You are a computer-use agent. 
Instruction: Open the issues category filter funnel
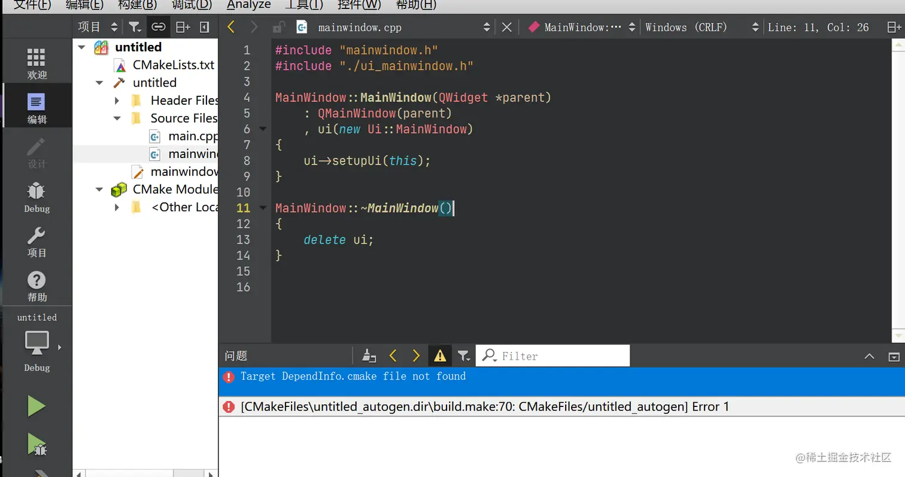pyautogui.click(x=464, y=356)
